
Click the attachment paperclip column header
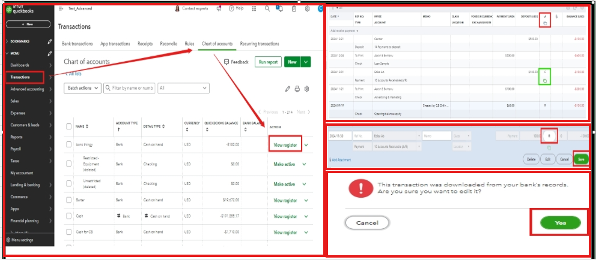(556, 17)
